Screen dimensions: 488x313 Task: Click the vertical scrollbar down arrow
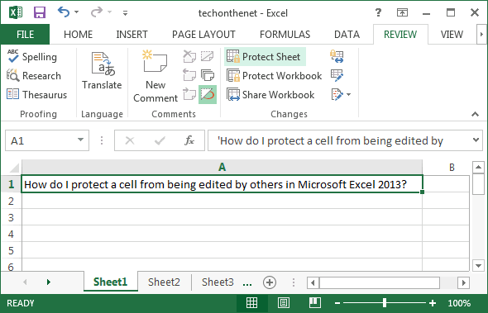[x=478, y=266]
